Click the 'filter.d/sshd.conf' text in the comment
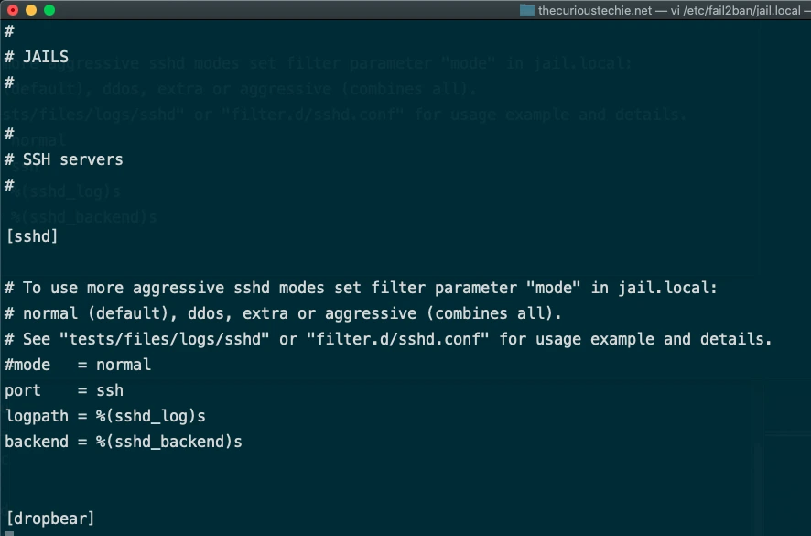 (397, 339)
